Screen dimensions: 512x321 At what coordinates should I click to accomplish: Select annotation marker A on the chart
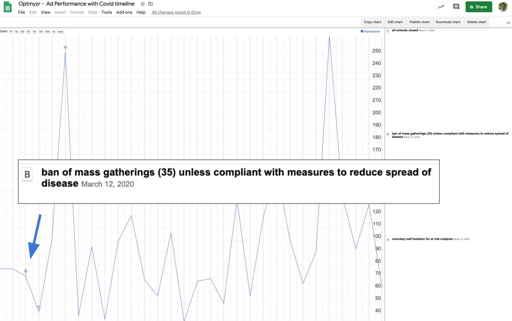click(x=65, y=47)
